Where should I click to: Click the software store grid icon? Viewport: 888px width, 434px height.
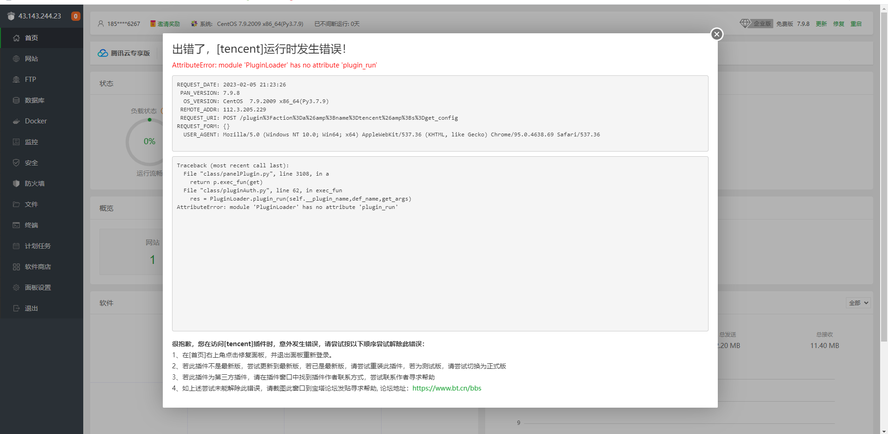click(16, 267)
